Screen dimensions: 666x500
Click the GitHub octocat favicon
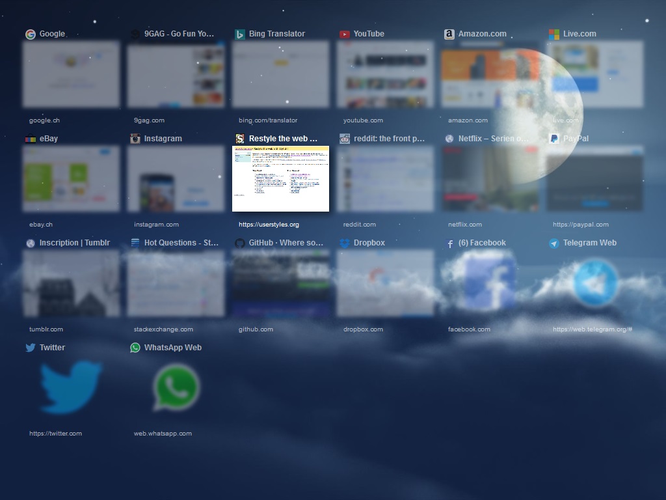240,243
